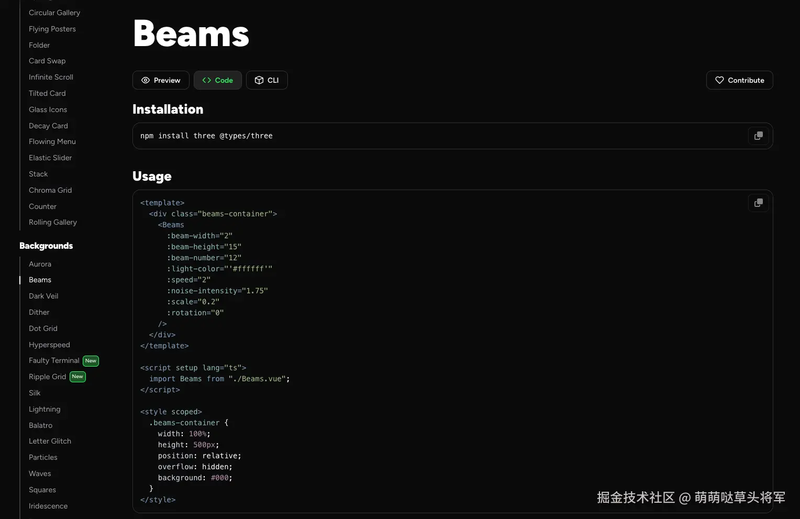Click the :scale="0.2" code line
This screenshot has width=800, height=519.
click(193, 302)
